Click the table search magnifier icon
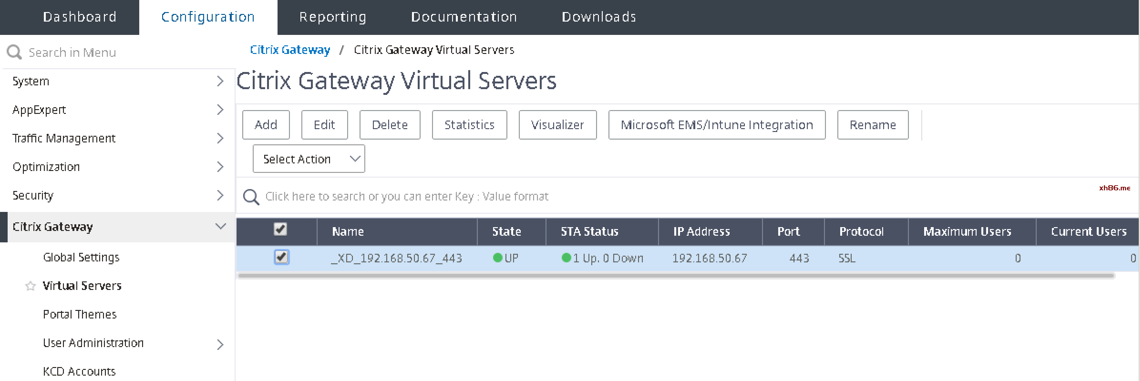The width and height of the screenshot is (1140, 381). 251,196
